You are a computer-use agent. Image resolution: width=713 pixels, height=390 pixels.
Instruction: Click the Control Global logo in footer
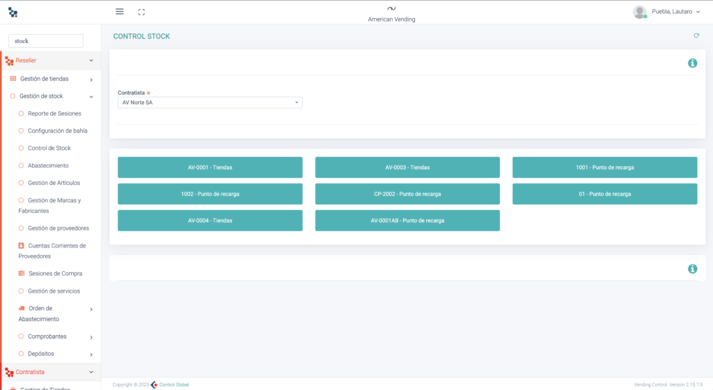point(154,384)
